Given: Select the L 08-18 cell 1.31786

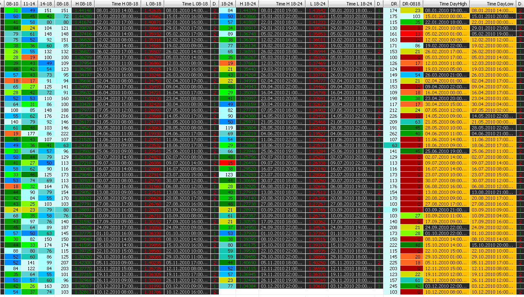Looking at the screenshot, I should (x=152, y=292).
